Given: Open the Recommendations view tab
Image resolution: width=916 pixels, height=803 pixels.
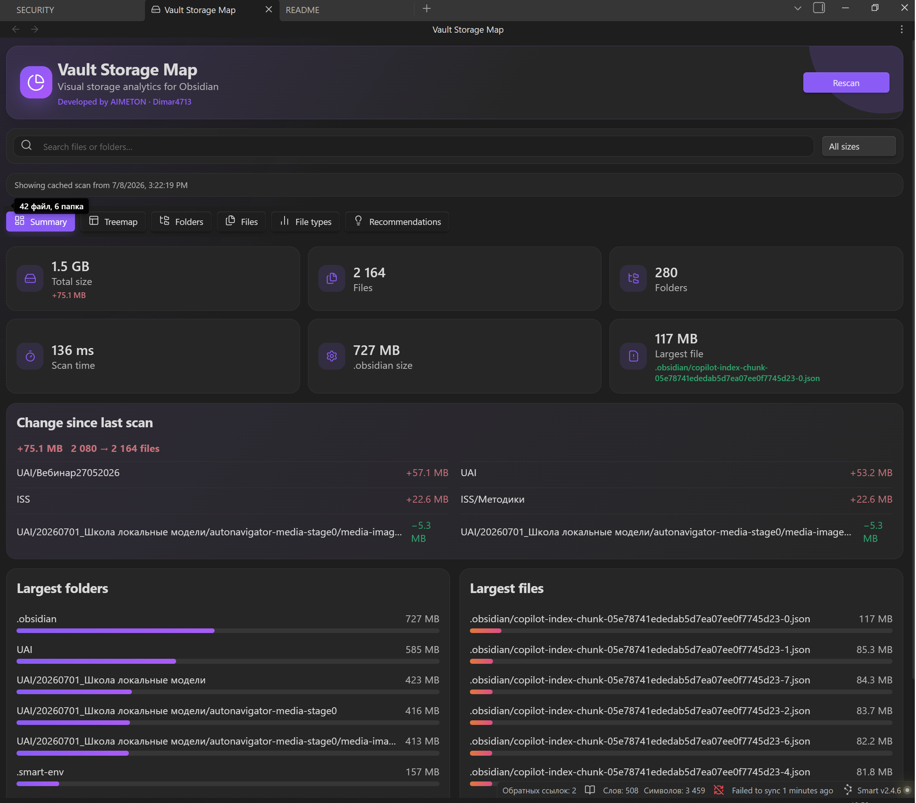Looking at the screenshot, I should [397, 222].
